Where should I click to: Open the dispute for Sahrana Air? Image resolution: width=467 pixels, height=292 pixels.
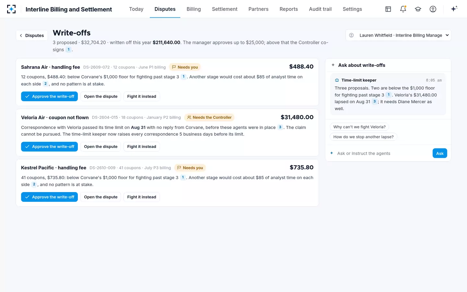point(101,96)
